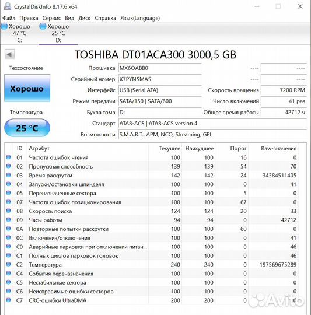Click status dot of attribute C1 row
The image size is (311, 315).
8,256
